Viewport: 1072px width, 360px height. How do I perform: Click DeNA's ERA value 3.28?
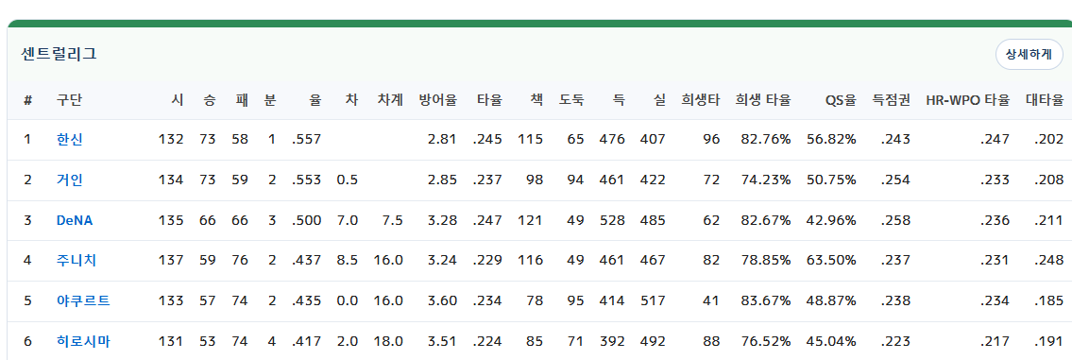(442, 220)
